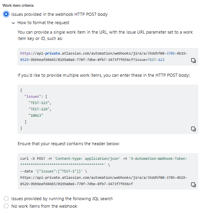
Task: Click the "10023" line in JSON body
Action: click(x=36, y=116)
